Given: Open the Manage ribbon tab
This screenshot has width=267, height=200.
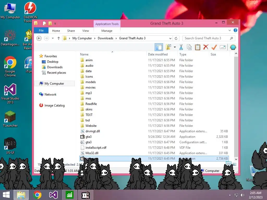Looking at the screenshot, I should click(107, 31).
